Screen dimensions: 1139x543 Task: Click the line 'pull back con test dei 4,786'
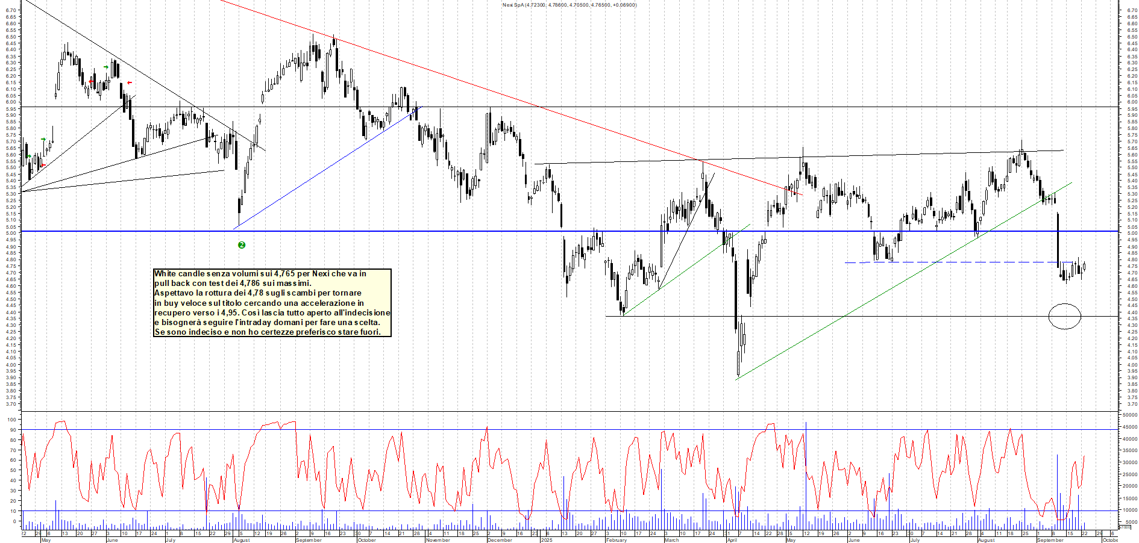click(233, 283)
